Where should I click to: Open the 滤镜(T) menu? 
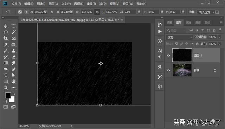click(91, 4)
